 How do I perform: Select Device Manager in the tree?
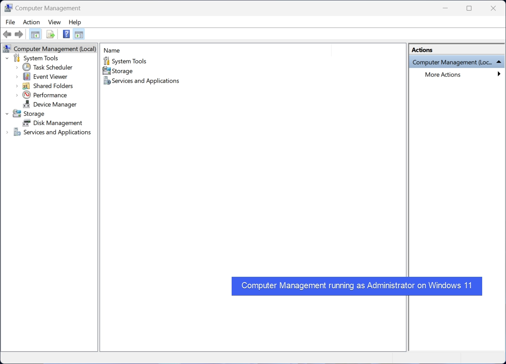[x=55, y=104]
